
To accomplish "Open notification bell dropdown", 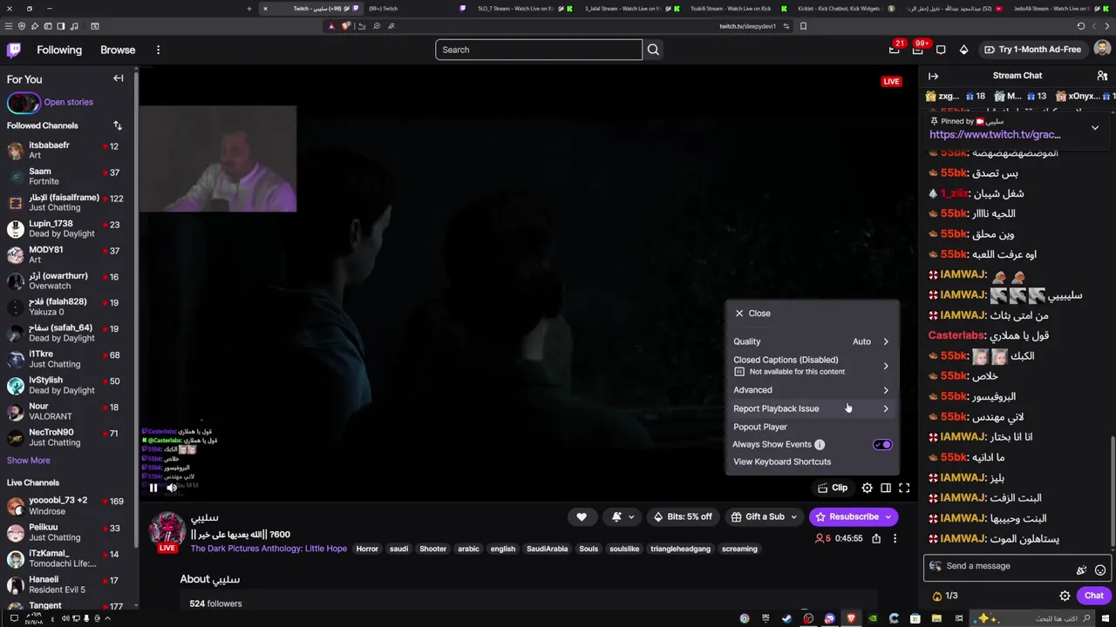I will pyautogui.click(x=623, y=516).
